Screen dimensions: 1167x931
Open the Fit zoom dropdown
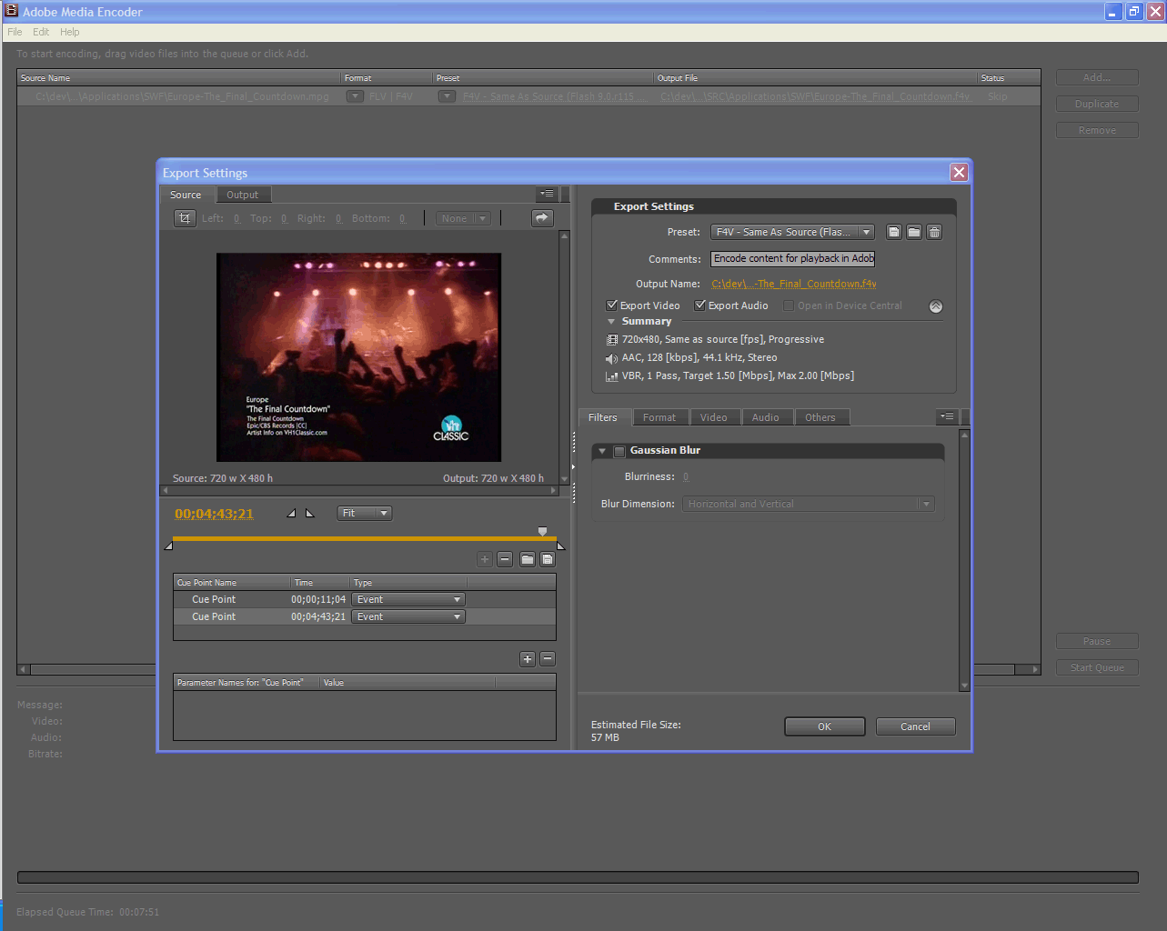[x=364, y=513]
